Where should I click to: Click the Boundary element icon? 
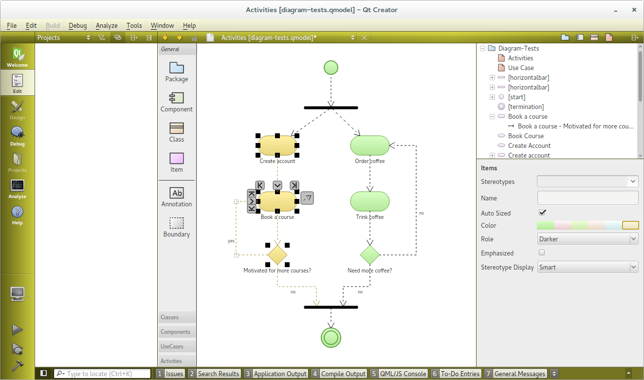tap(176, 223)
